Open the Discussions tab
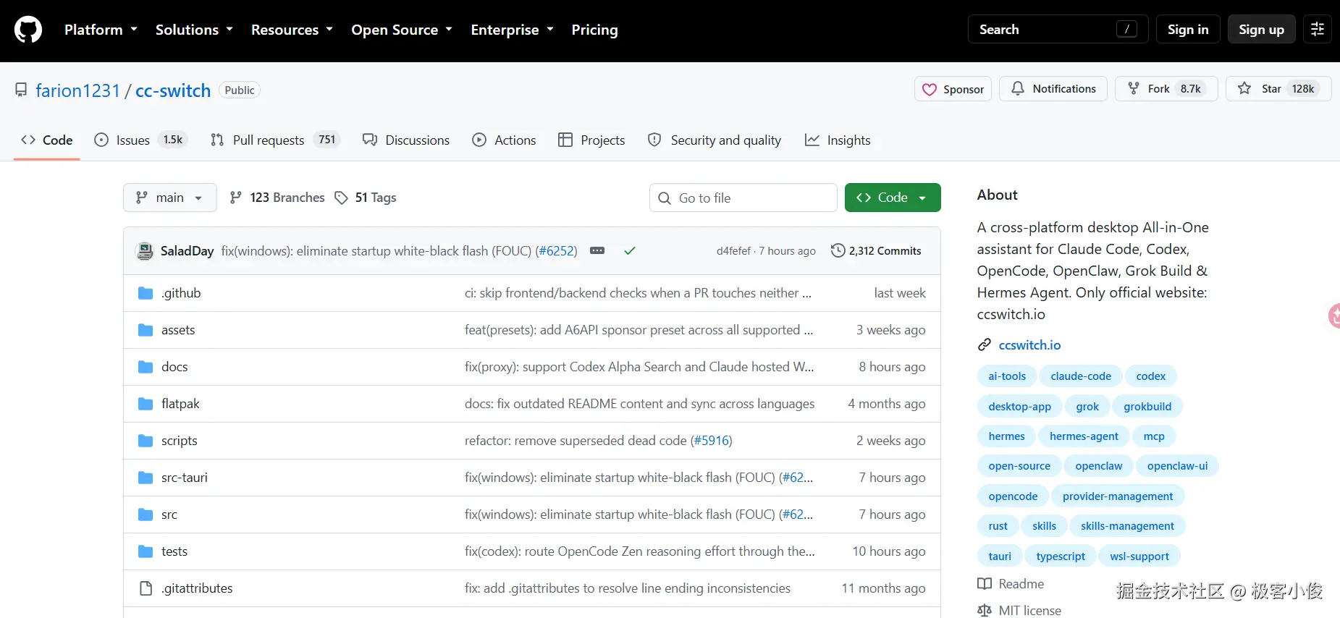Screen dimensions: 1340x618 pos(406,140)
